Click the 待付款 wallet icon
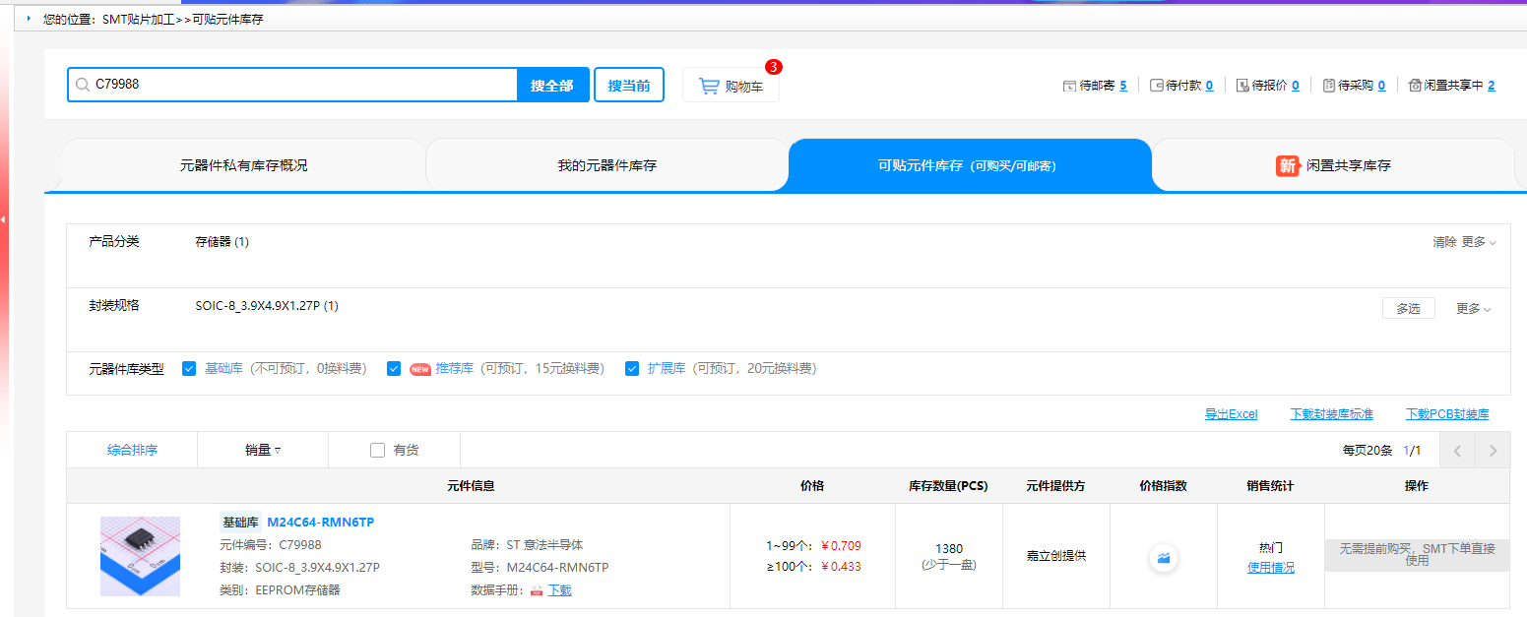The width and height of the screenshot is (1527, 617). pos(1156,86)
